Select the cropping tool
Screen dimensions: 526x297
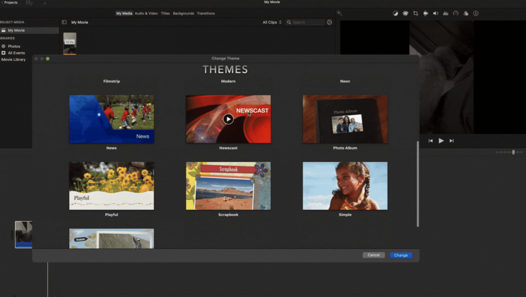[x=416, y=13]
